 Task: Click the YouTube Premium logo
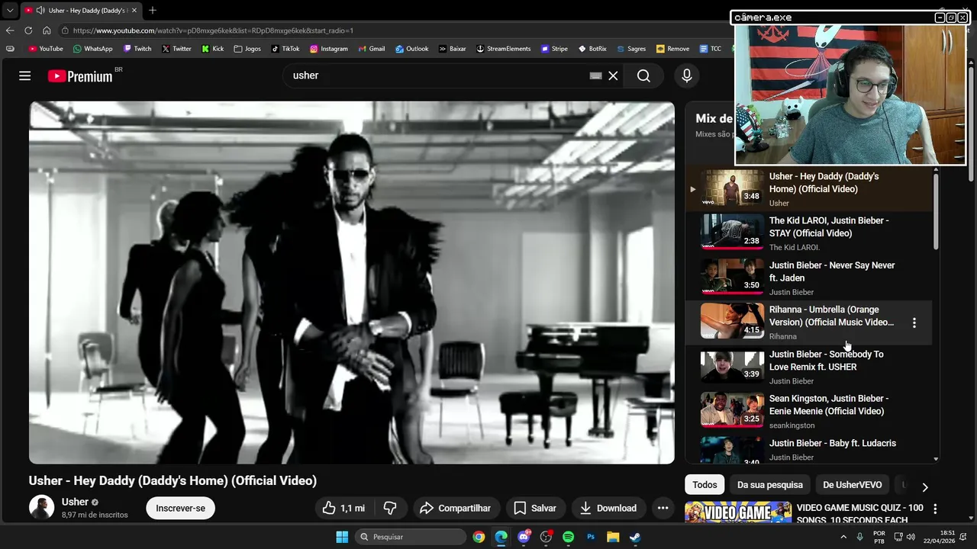tap(80, 75)
